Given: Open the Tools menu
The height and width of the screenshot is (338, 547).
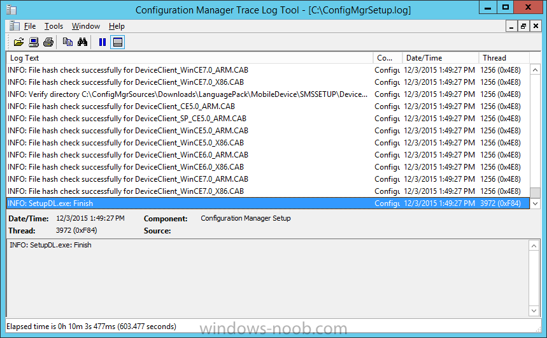Looking at the screenshot, I should pyautogui.click(x=53, y=26).
